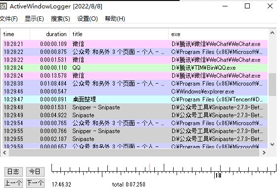
Task: Maximize the ActiveWindowLogger window
Action: tap(247, 6)
